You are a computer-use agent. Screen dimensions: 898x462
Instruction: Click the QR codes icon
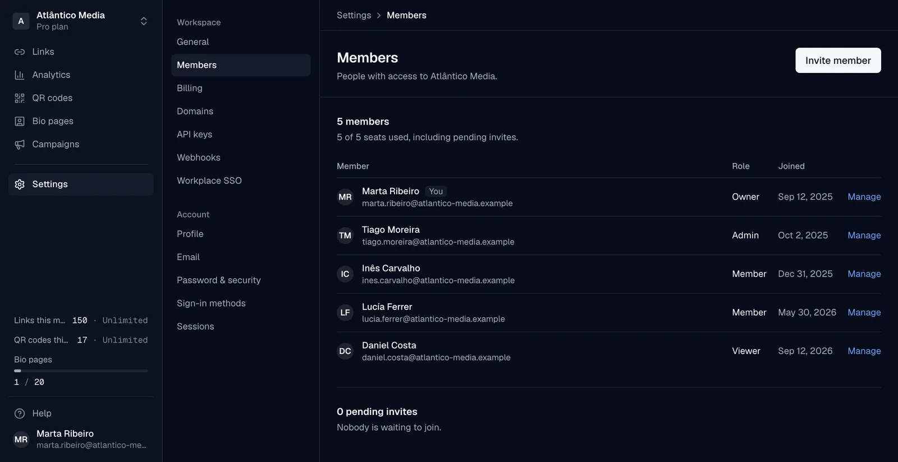(x=20, y=98)
